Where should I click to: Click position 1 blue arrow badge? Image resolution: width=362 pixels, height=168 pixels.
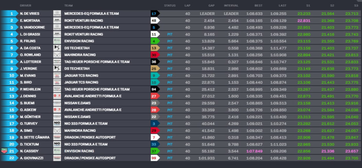(x=11, y=14)
